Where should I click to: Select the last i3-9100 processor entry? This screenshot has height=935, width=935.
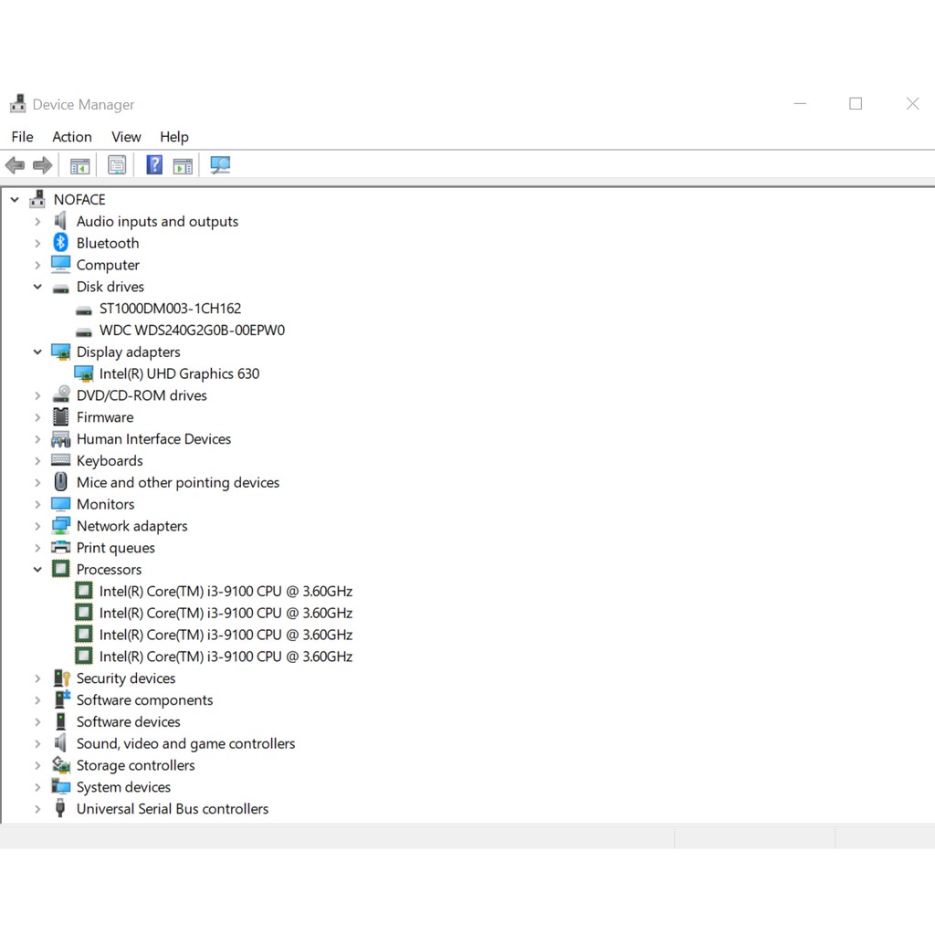click(x=226, y=657)
